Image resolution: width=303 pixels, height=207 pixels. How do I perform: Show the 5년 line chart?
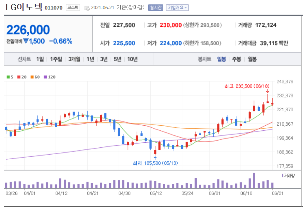[x=118, y=59]
